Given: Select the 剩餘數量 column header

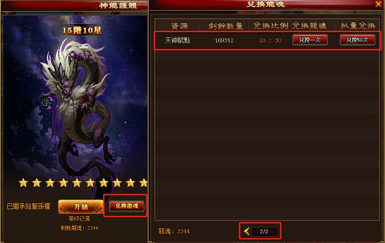Looking at the screenshot, I should (226, 26).
